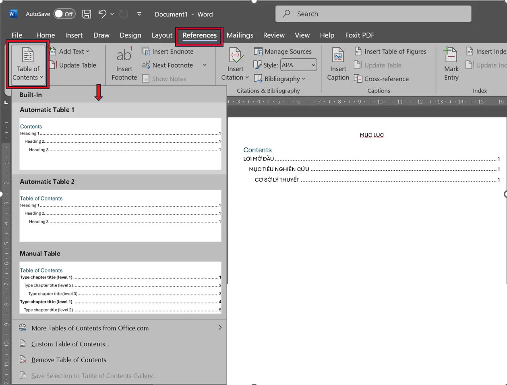Open Customize Quick Access Toolbar dropdown
Image resolution: width=507 pixels, height=385 pixels.
pos(139,14)
